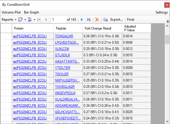
Task: Open the TDINQALNR peptide link
Action: click(x=64, y=36)
